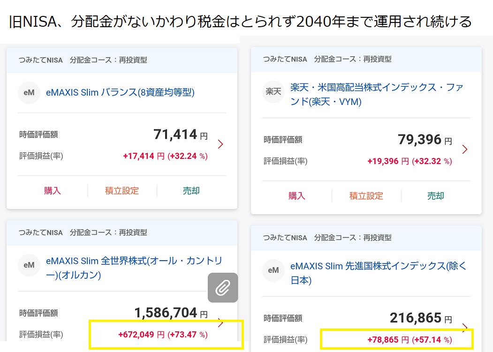493x352 pixels.
Task: Click the eM logo beside オール・カントリー fund
Action: coord(29,265)
